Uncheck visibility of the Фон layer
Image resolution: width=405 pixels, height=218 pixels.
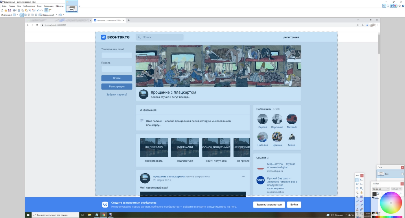[402, 174]
